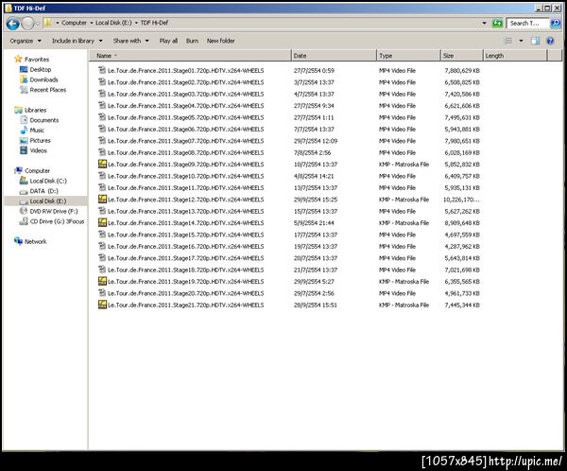Viewport: 567px width, 471px height.
Task: Click the Back navigation arrow
Action: (x=12, y=24)
